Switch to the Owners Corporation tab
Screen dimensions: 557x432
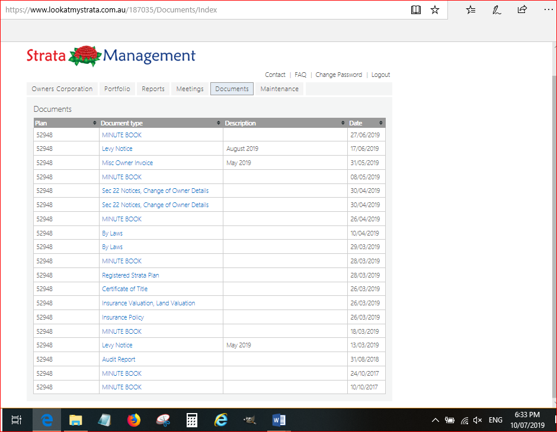[62, 89]
